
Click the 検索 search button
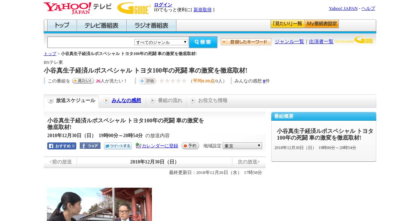(x=203, y=42)
